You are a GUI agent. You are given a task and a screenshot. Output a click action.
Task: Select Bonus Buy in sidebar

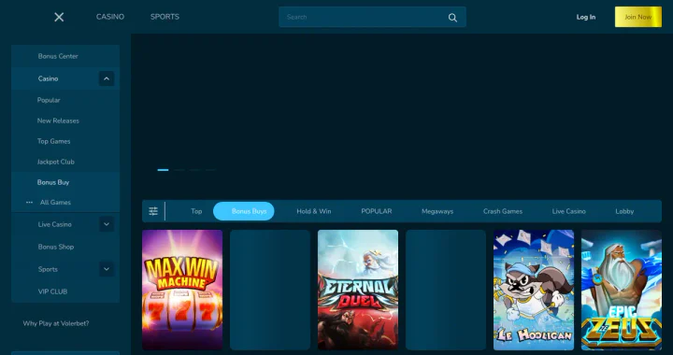[53, 183]
